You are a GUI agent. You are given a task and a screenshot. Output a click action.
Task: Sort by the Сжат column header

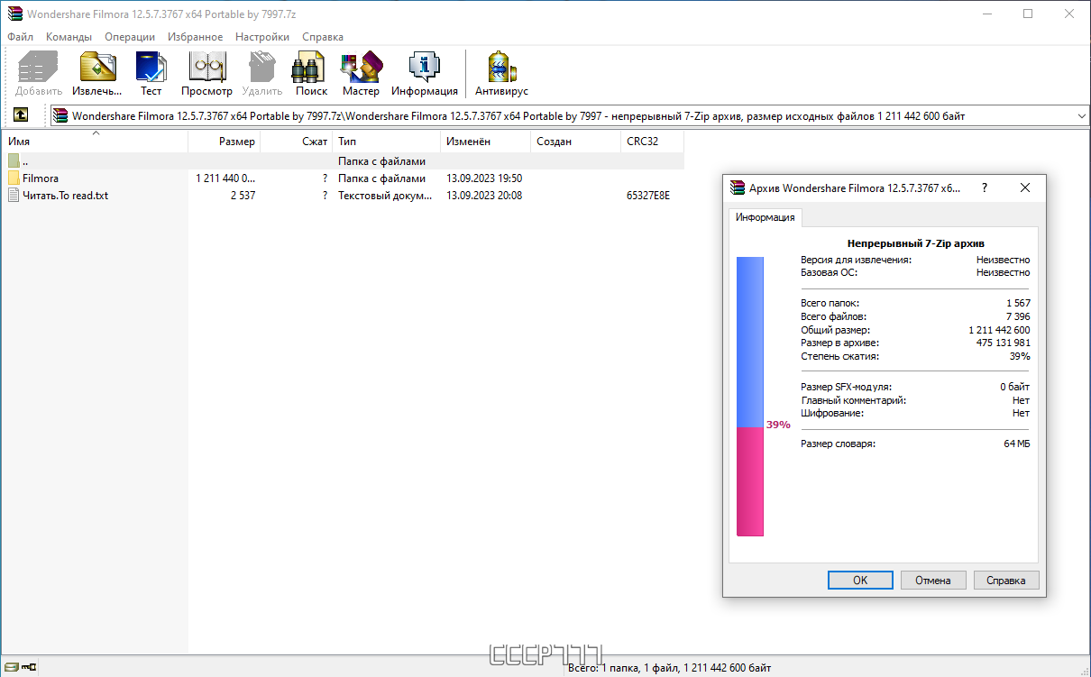tap(297, 142)
